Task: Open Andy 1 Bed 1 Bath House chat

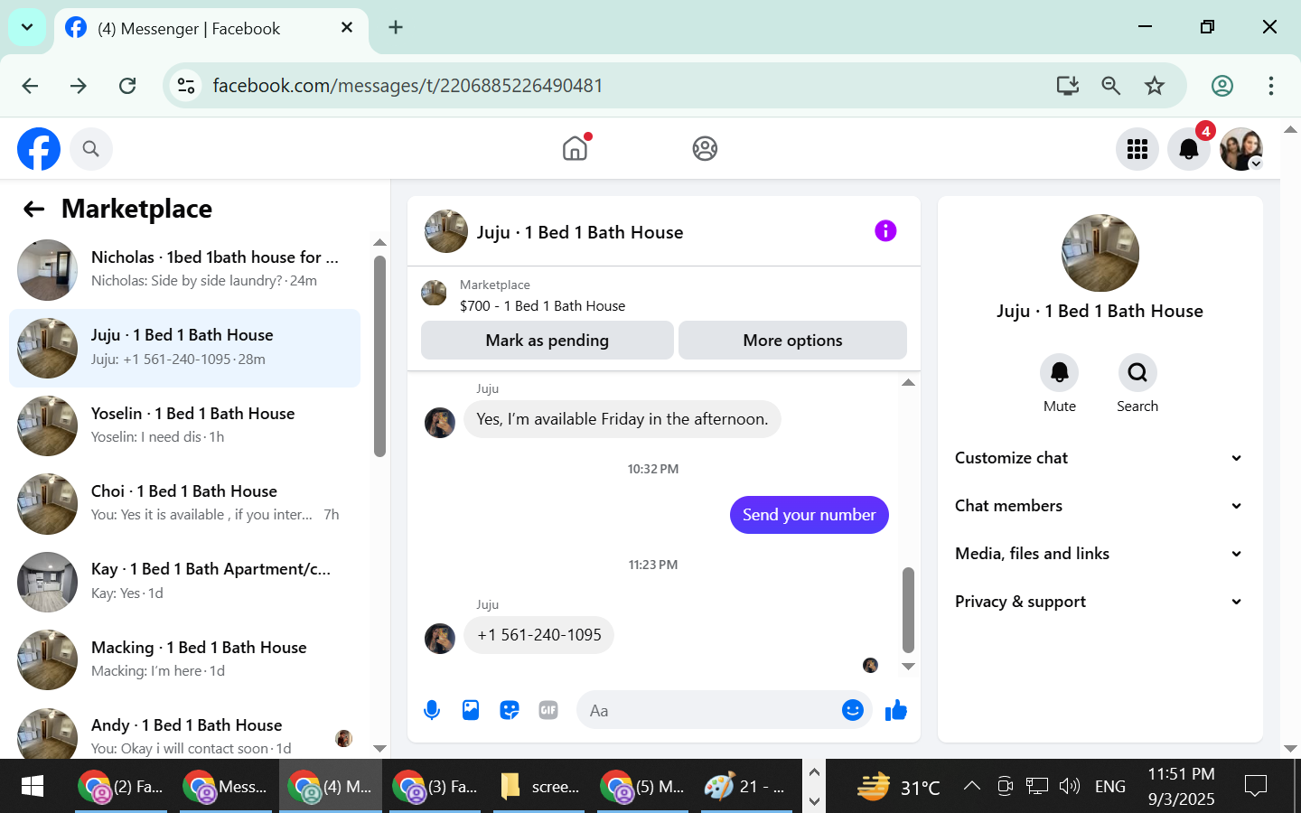Action: [184, 734]
